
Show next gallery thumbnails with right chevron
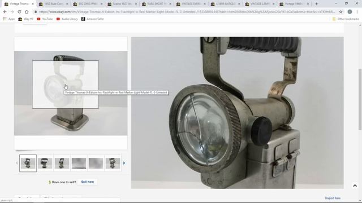124,163
